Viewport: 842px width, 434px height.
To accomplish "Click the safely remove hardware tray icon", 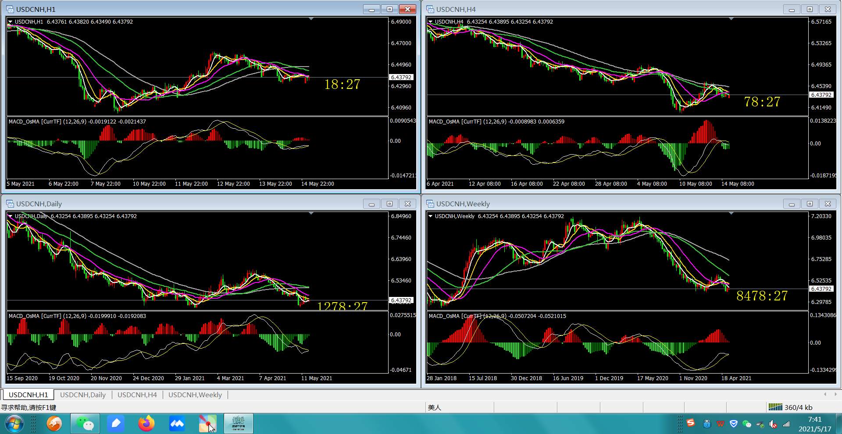I will coord(760,424).
